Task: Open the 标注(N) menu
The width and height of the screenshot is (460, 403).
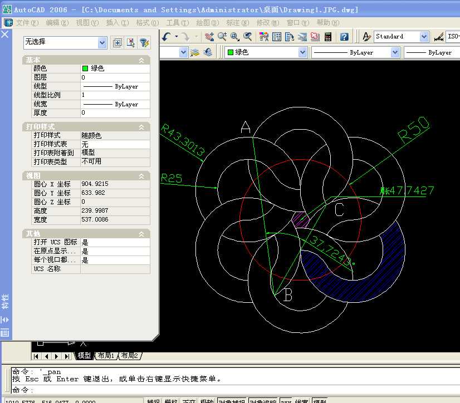Action: (x=238, y=23)
